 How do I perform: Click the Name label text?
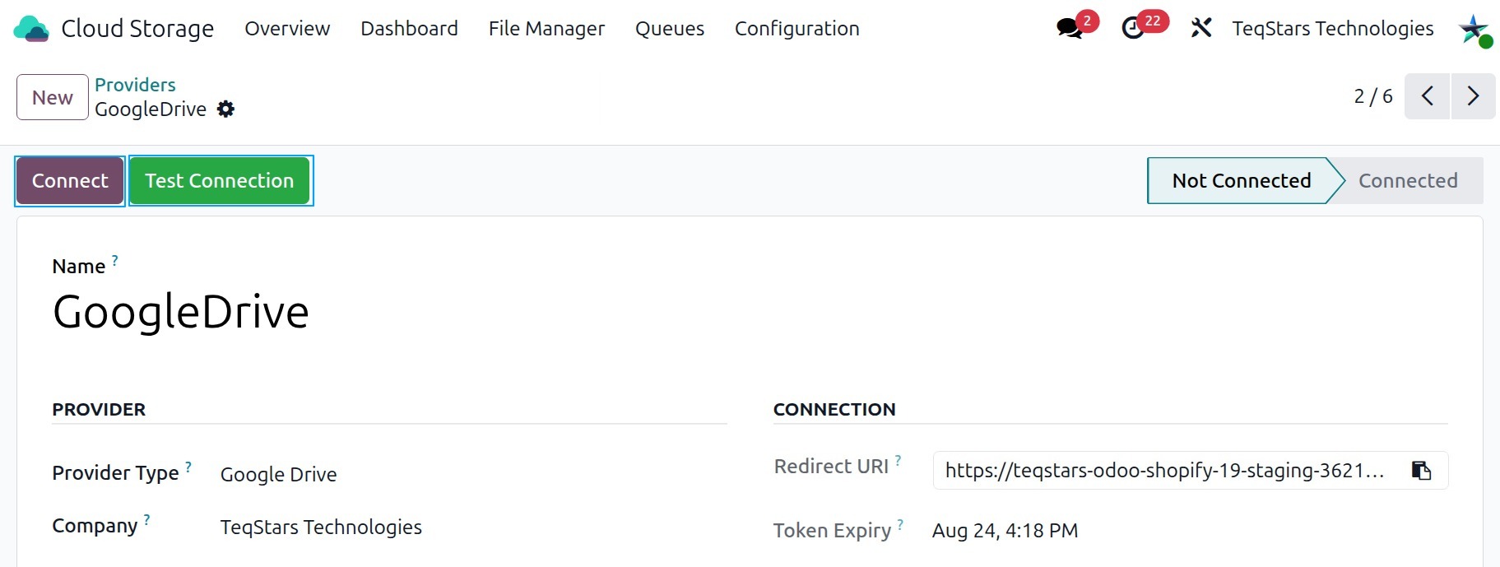79,267
